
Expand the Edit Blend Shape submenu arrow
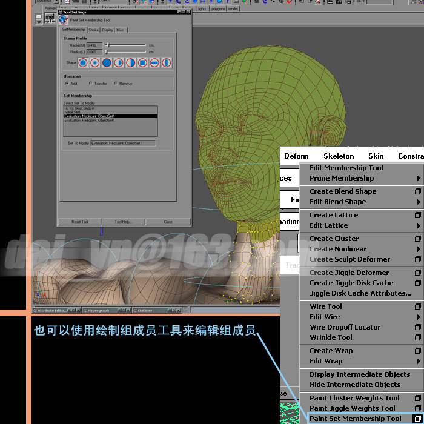419,202
